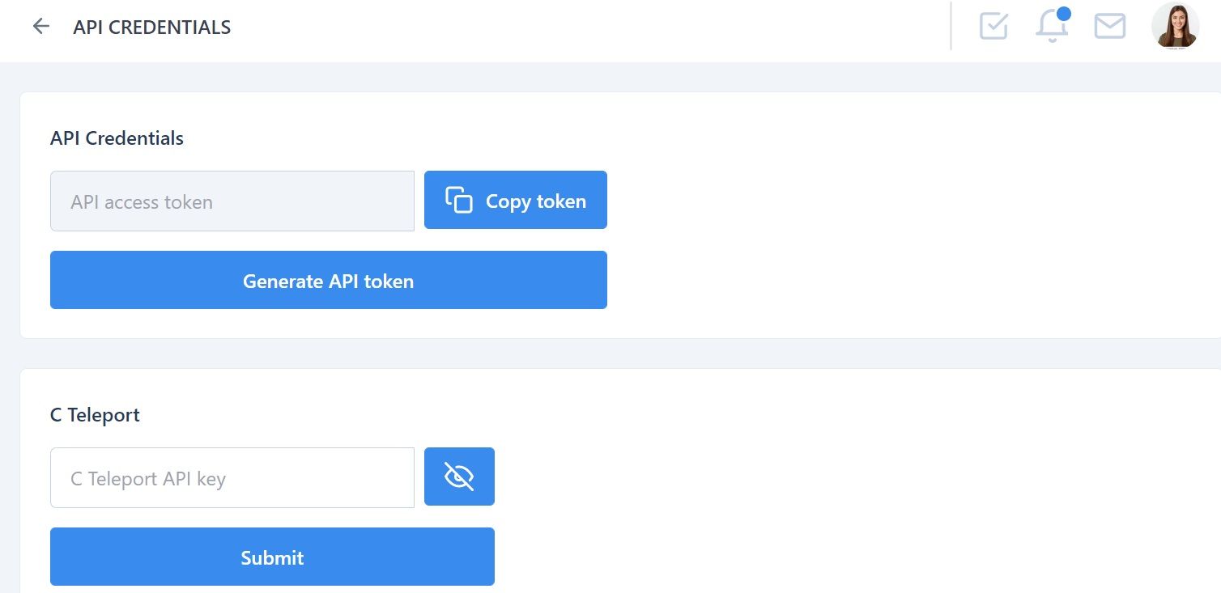
Task: Click the API Credentials section heading
Action: (117, 138)
